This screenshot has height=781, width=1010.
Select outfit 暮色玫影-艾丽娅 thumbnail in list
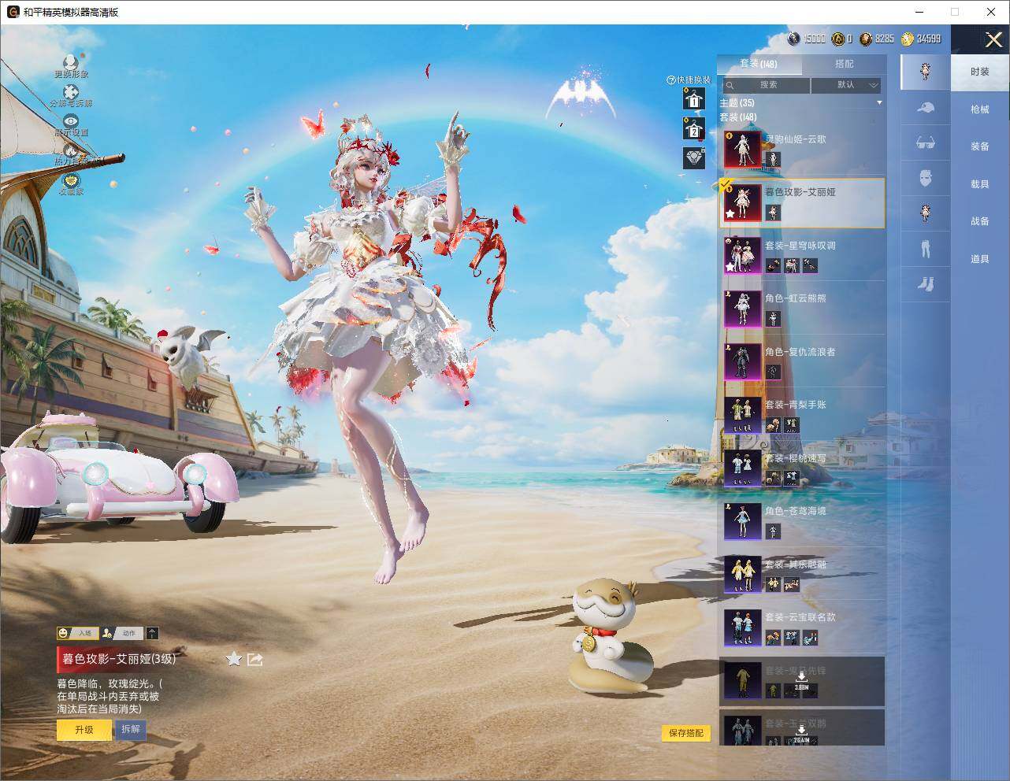pyautogui.click(x=743, y=202)
